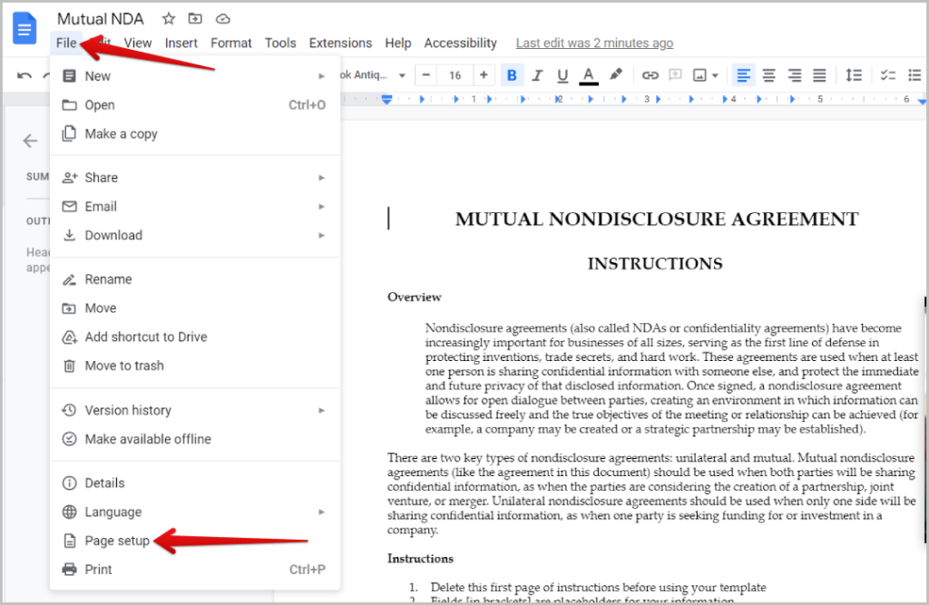Open the View menu
This screenshot has height=605, width=929.
pos(138,44)
